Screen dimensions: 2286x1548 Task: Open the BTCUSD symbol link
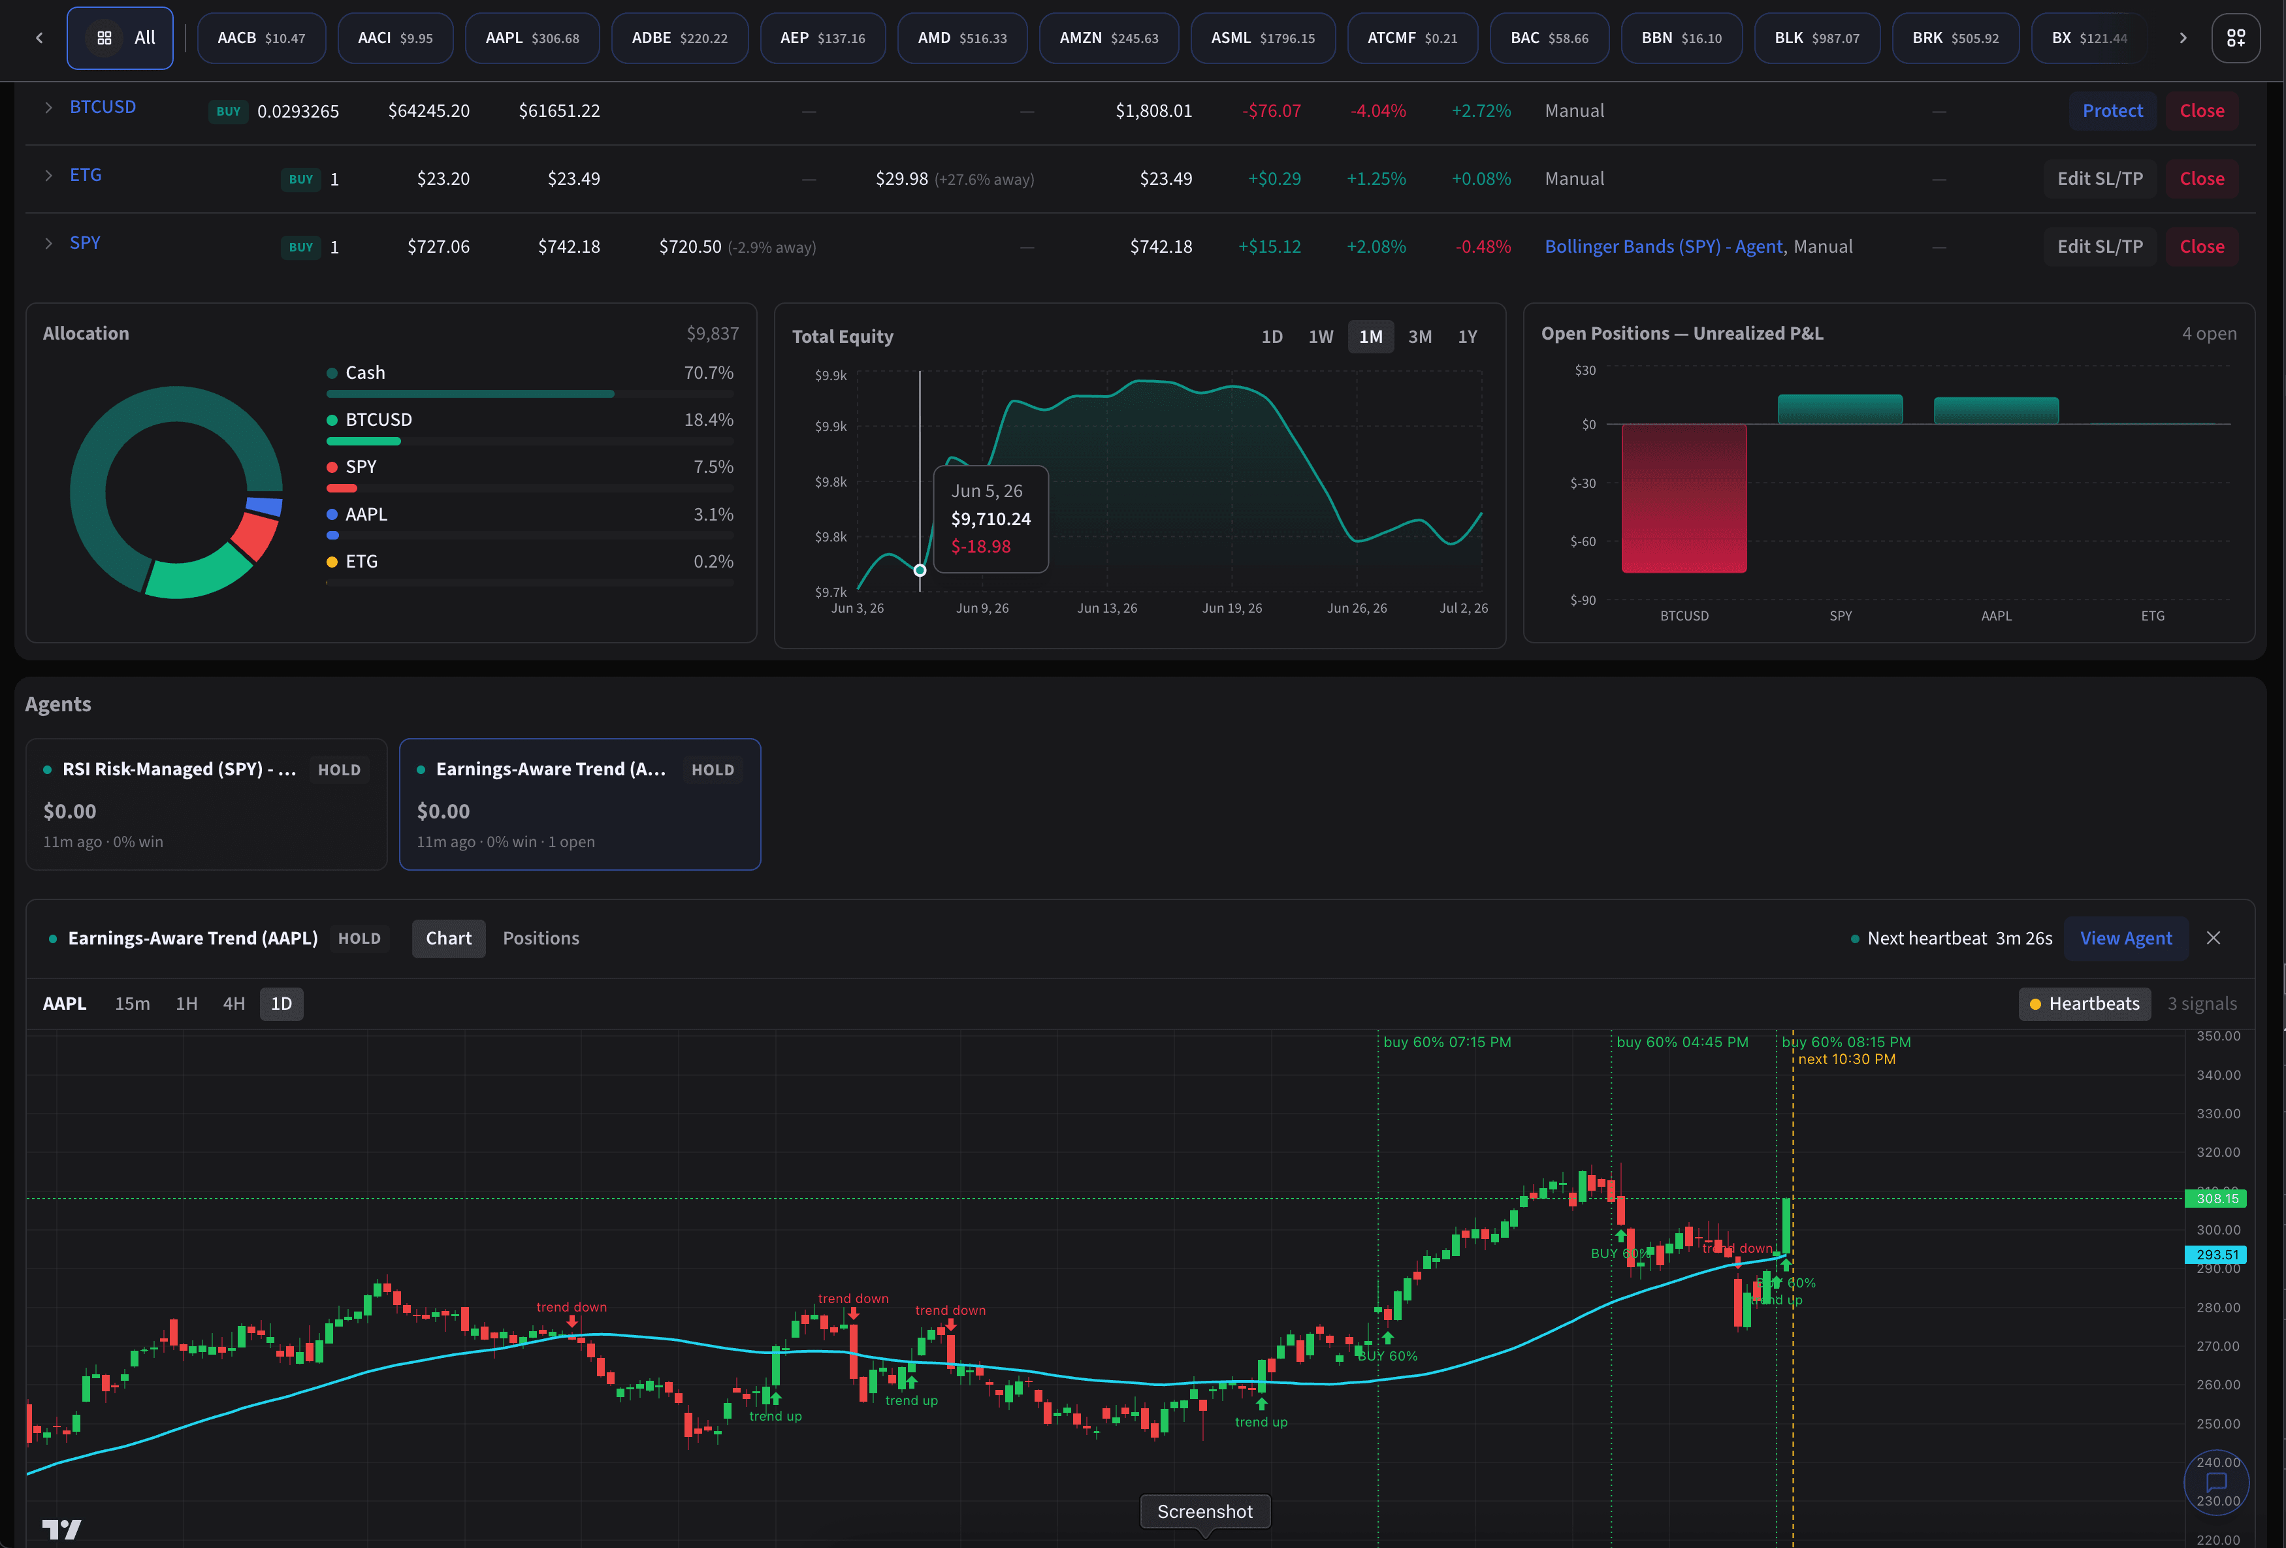click(x=103, y=107)
